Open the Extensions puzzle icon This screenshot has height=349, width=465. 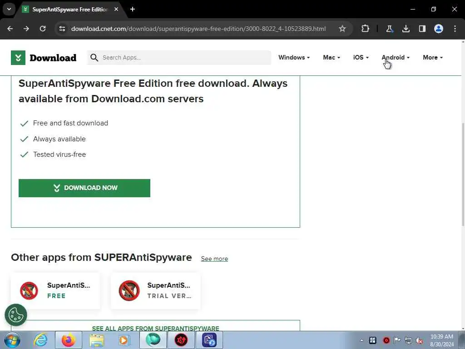pyautogui.click(x=366, y=29)
